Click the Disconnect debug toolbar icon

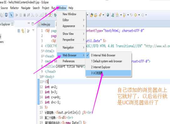tap(29, 15)
